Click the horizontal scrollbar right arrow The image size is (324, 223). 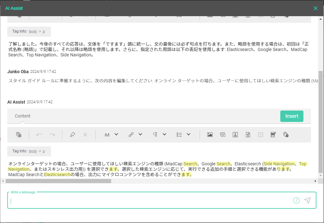point(315,181)
